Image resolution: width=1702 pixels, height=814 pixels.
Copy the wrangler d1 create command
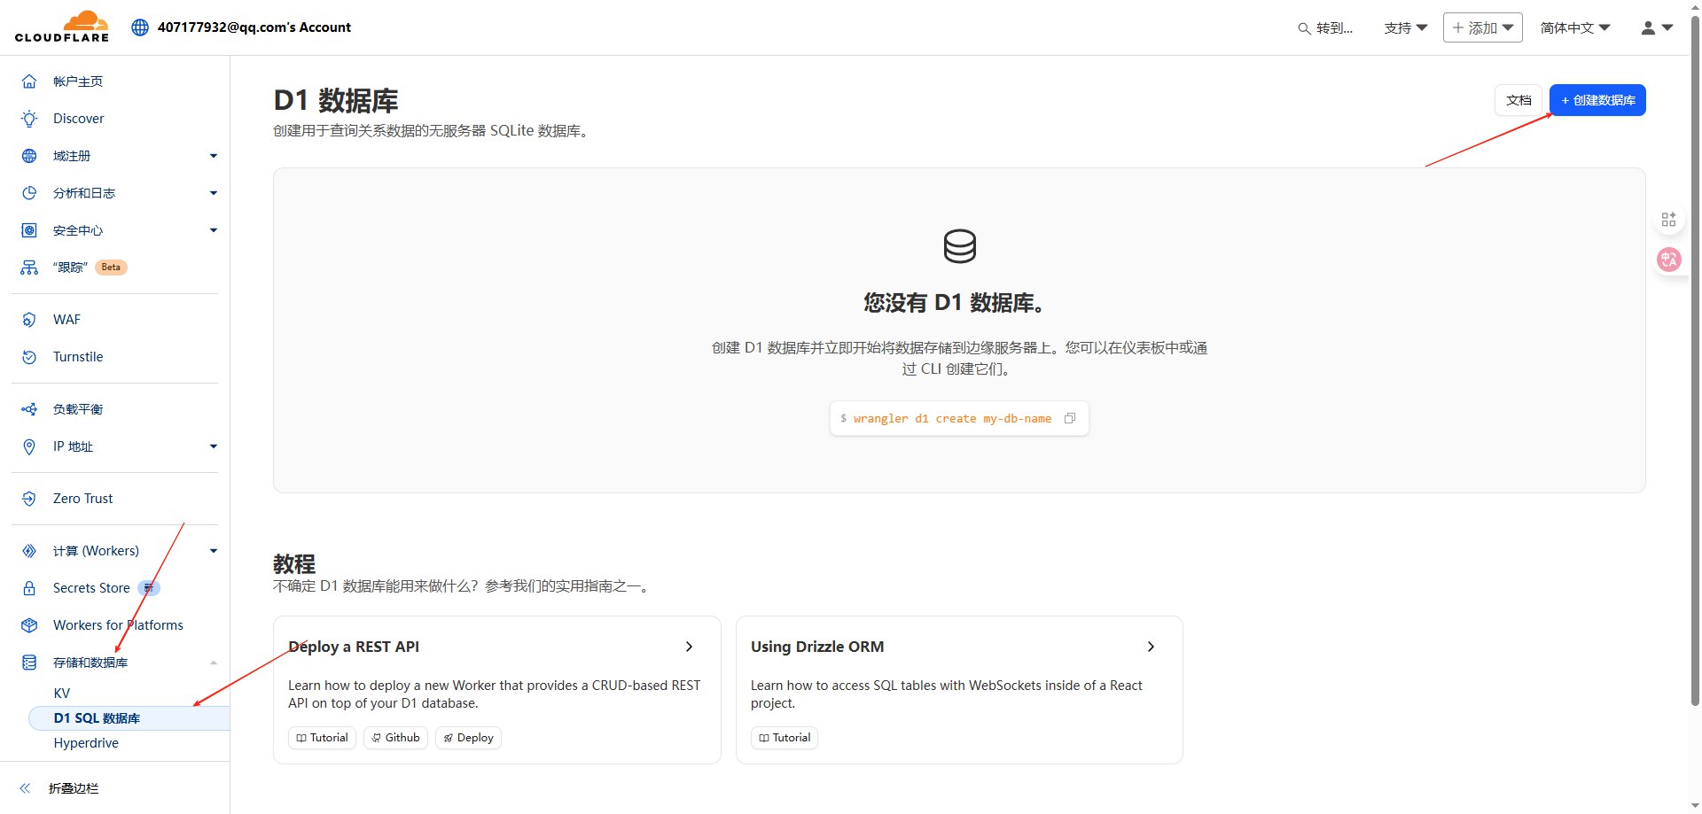(x=1070, y=418)
